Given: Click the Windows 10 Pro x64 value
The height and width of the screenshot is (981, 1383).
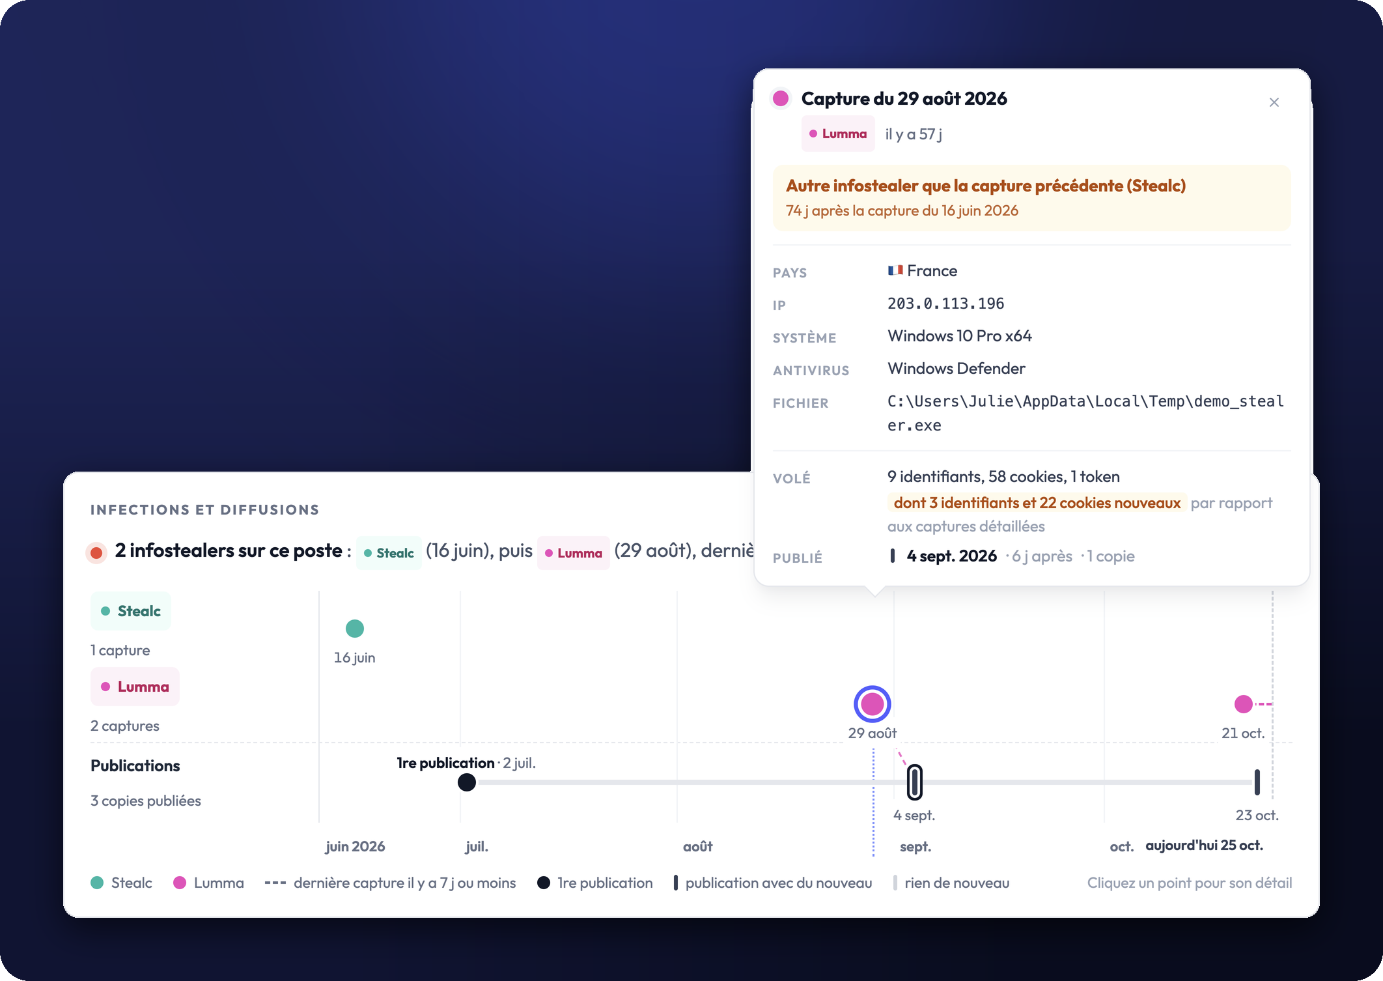Looking at the screenshot, I should pos(960,336).
